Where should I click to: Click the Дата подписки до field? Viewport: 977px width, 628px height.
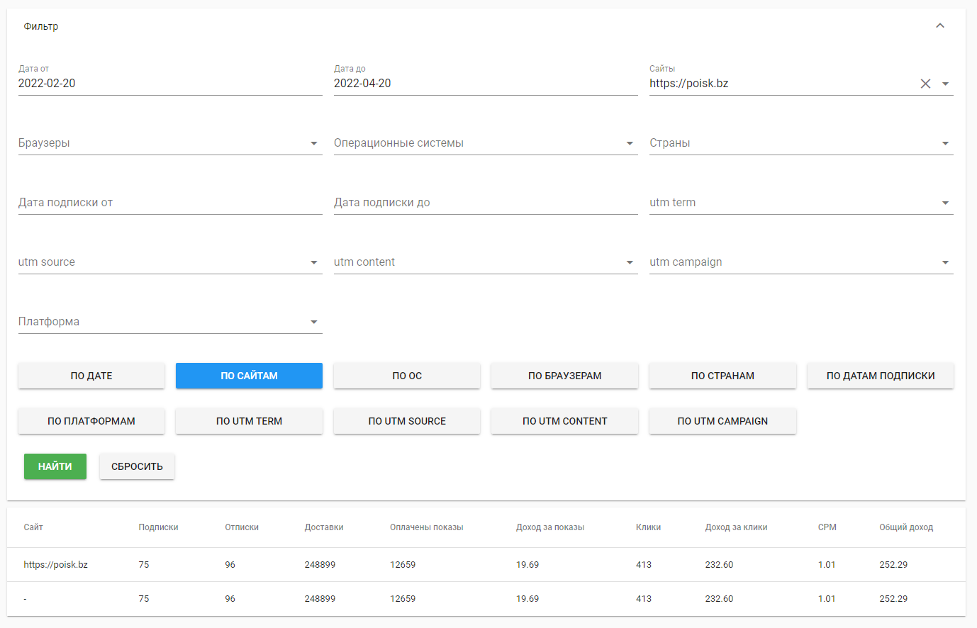tap(486, 203)
